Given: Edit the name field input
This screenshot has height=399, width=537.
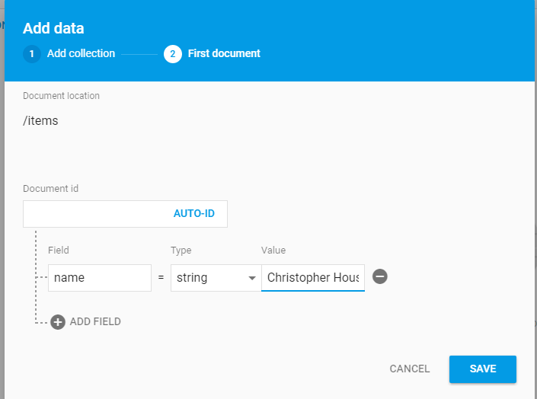Looking at the screenshot, I should (x=100, y=278).
